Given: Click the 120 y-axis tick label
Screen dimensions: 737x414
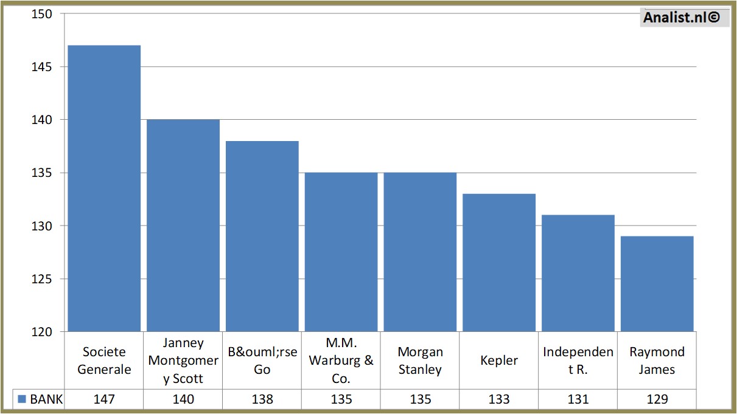Looking at the screenshot, I should tap(42, 332).
